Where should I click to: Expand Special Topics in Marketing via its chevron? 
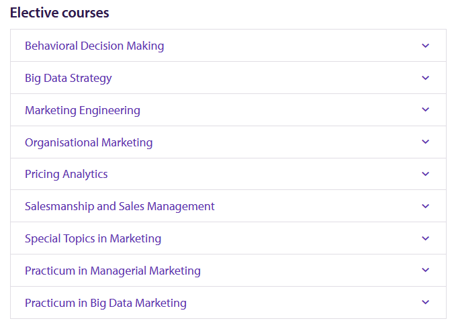click(425, 238)
